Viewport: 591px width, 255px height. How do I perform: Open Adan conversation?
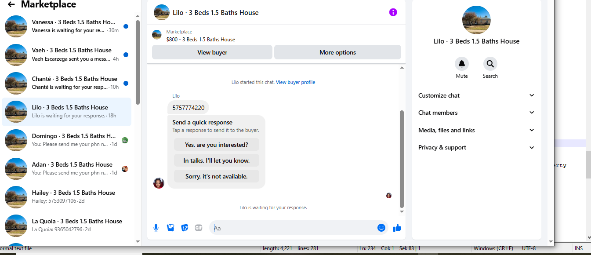pos(67,168)
